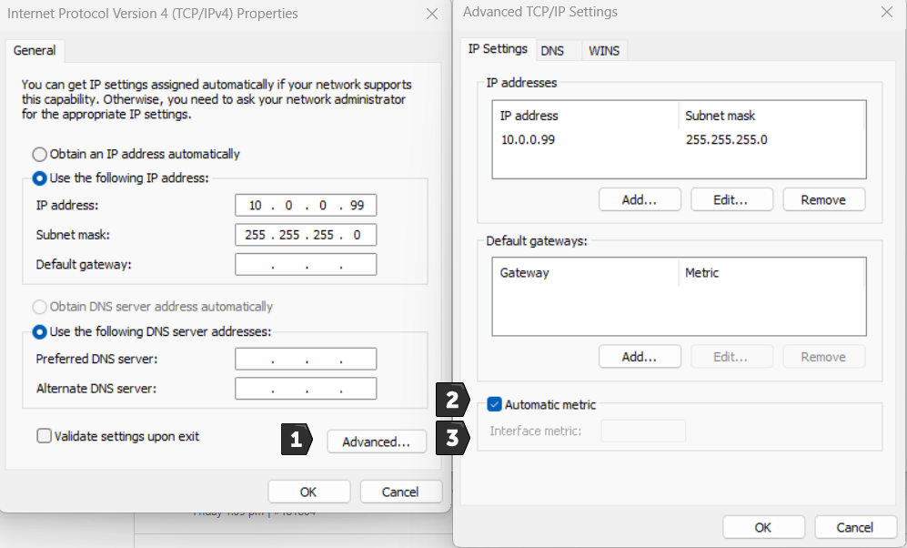Image resolution: width=907 pixels, height=548 pixels.
Task: Switch to the DNS tab
Action: click(x=552, y=51)
